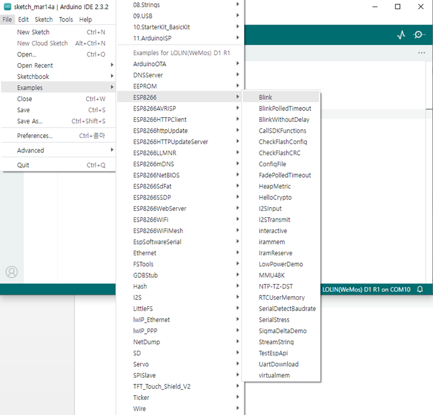This screenshot has height=415, width=433.
Task: Expand the 08.Strings examples
Action: (180, 5)
